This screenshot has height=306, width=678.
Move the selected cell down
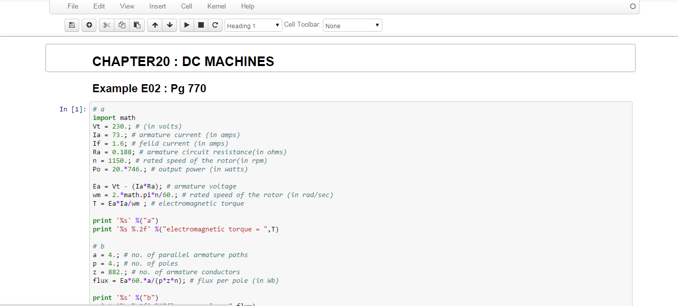[x=169, y=25]
